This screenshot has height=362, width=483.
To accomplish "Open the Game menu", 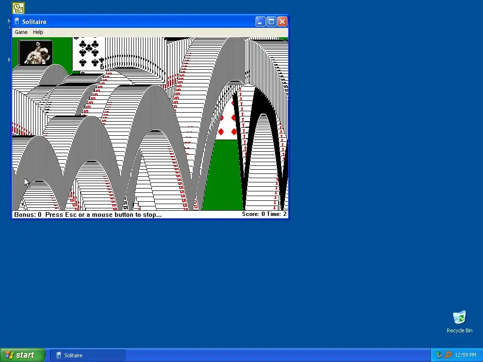I will click(x=21, y=32).
